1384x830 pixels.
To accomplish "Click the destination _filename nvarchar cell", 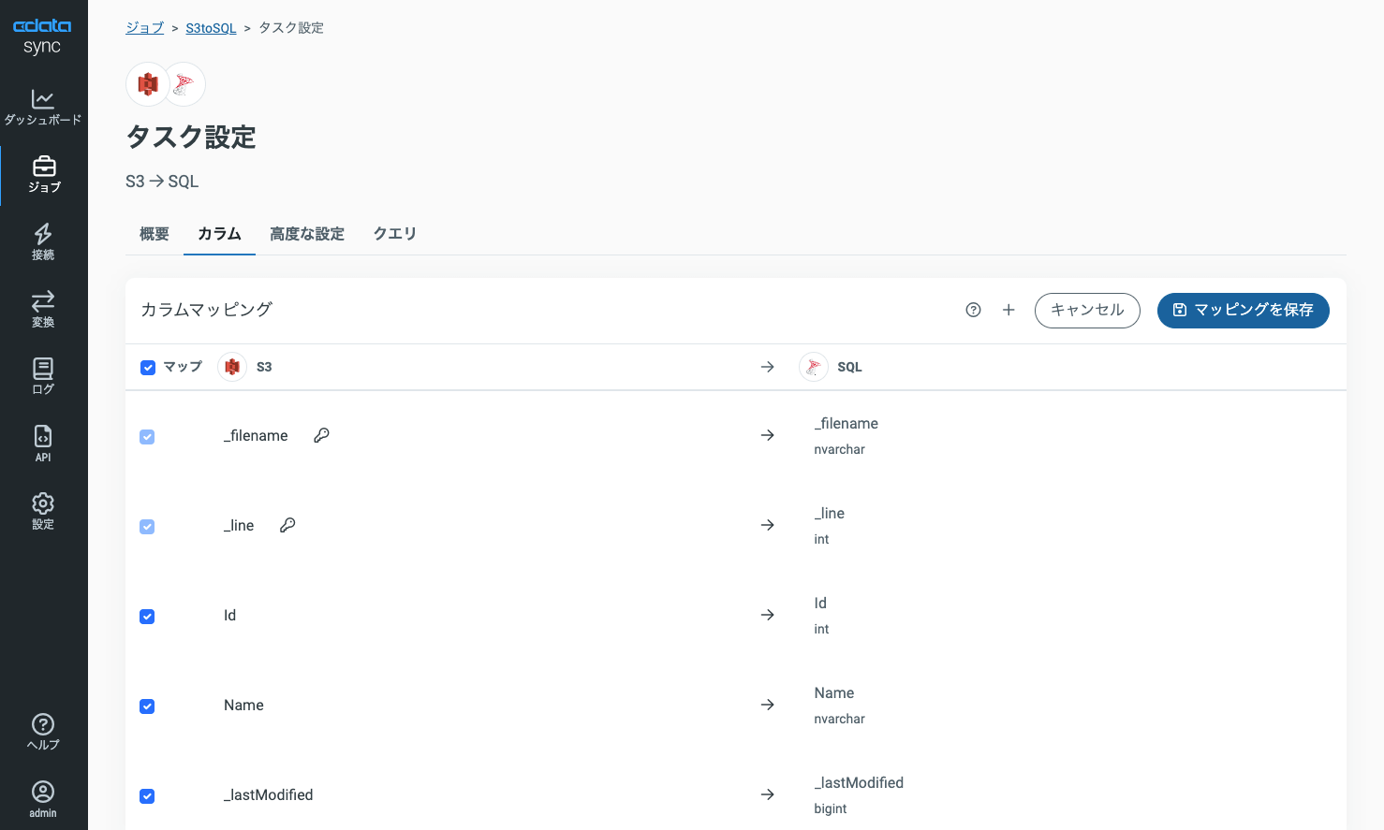I will pyautogui.click(x=847, y=435).
